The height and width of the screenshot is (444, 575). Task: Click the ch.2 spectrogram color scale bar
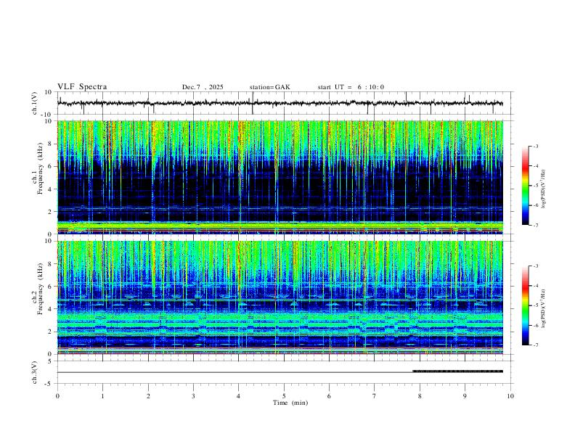coord(525,305)
